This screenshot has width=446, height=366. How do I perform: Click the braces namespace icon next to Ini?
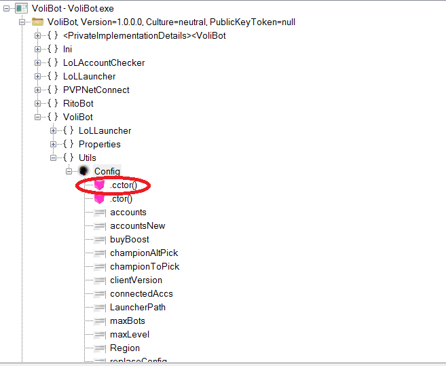53,49
